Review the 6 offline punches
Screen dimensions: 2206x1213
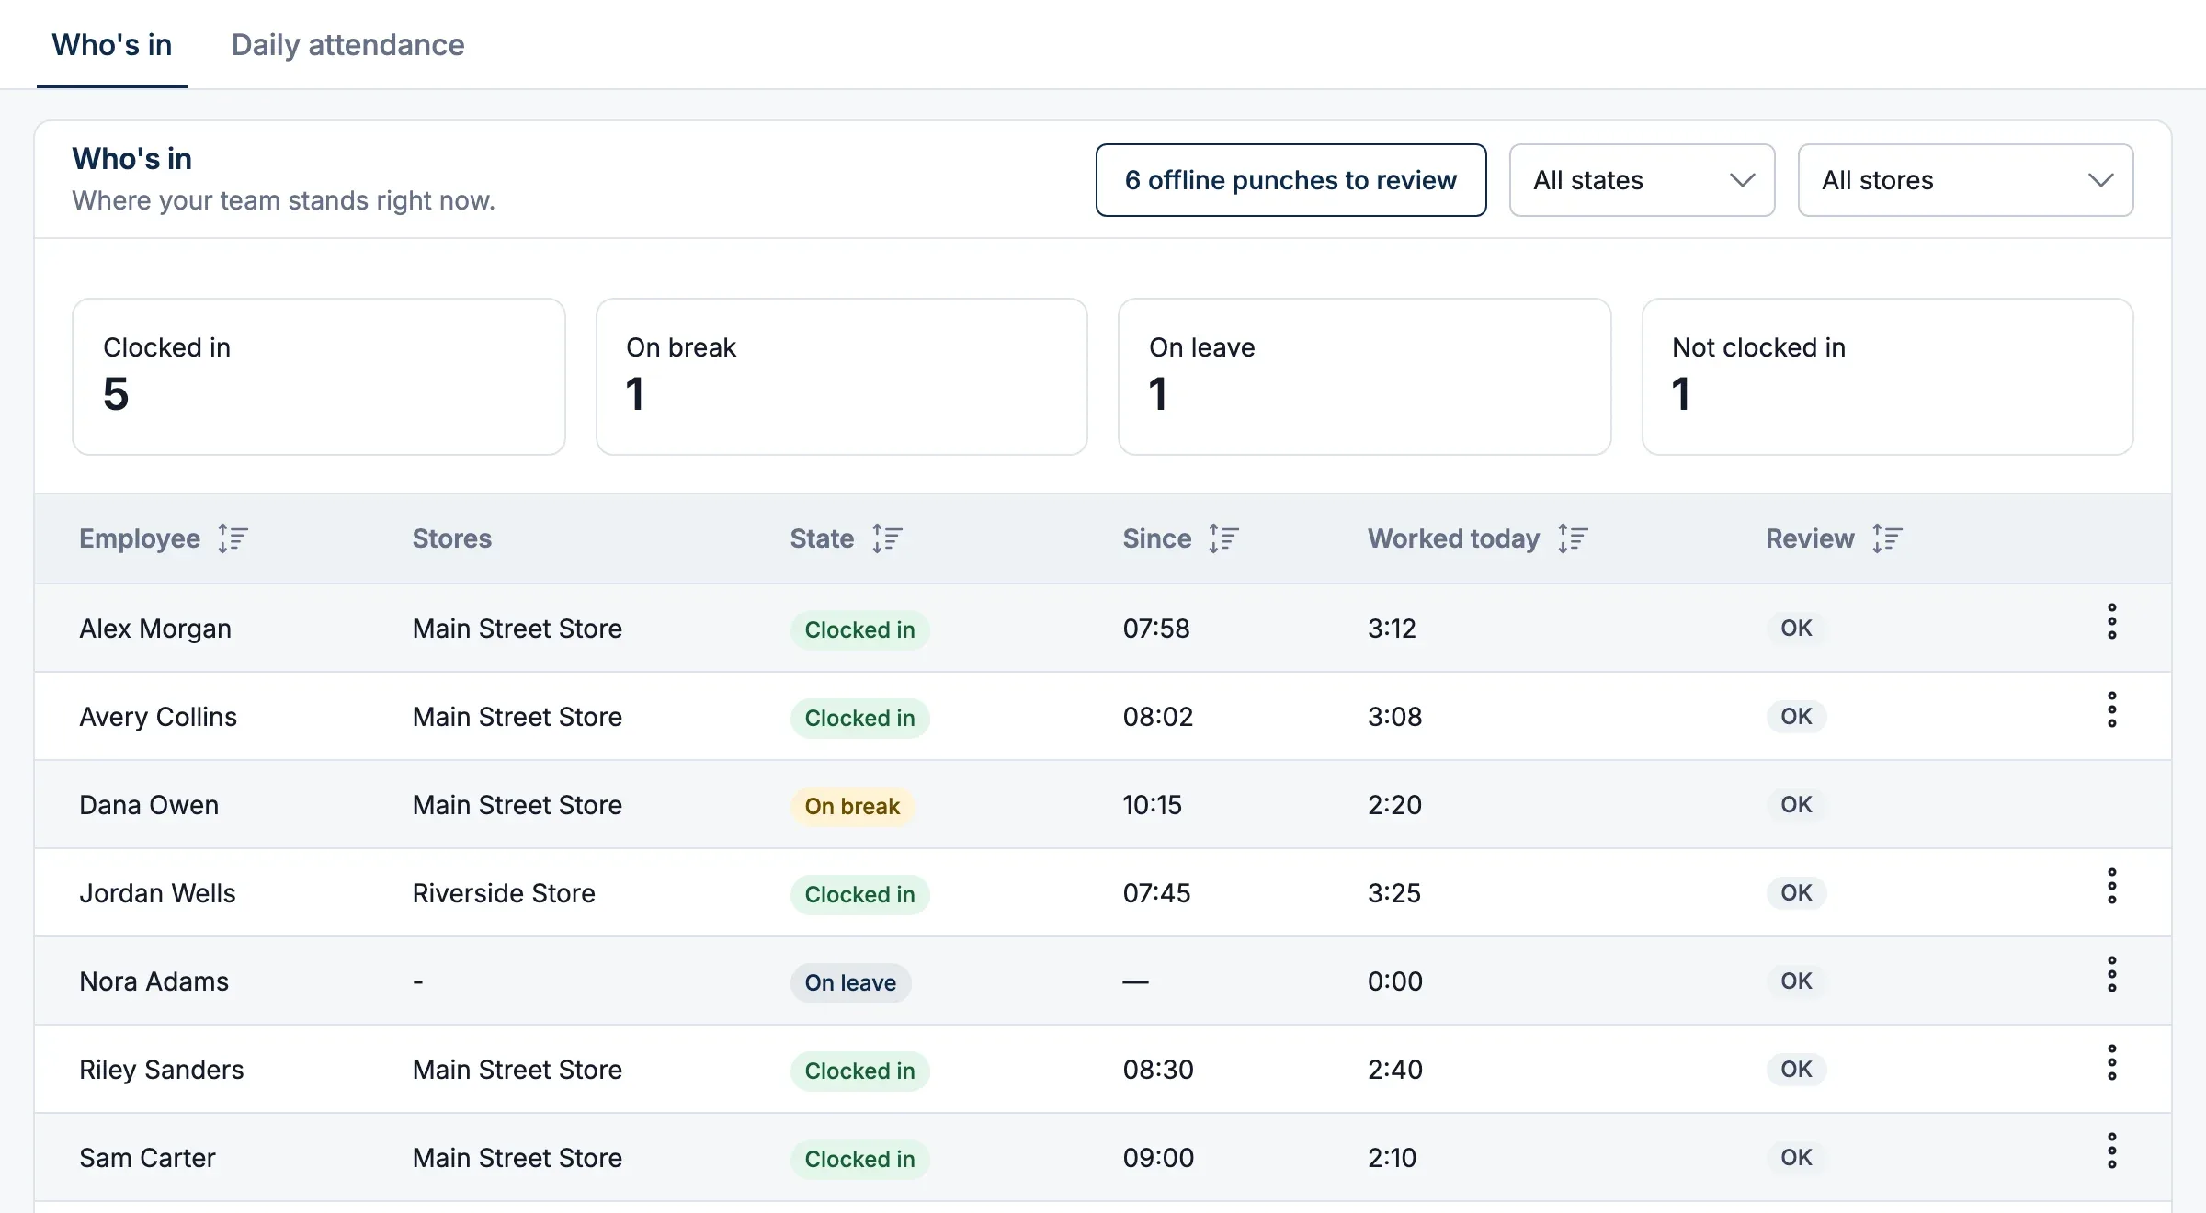[x=1291, y=180]
